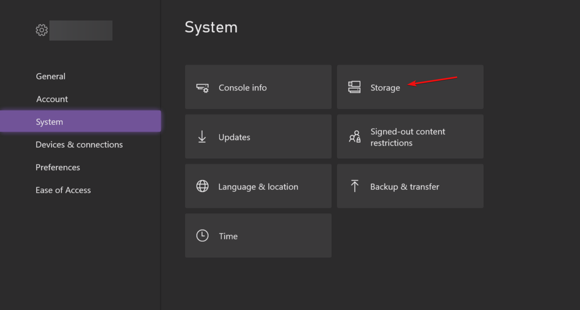
Task: Click the Time clock icon
Action: tap(202, 236)
